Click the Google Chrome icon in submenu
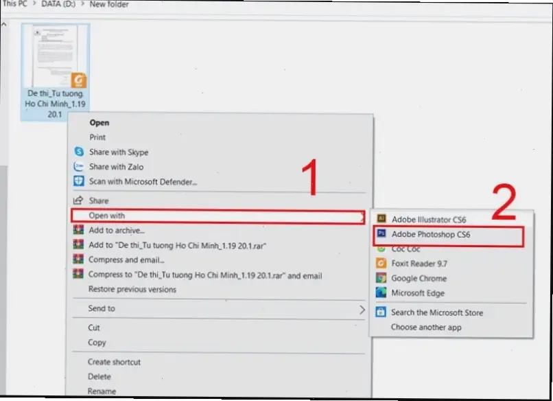This screenshot has height=401, width=553. click(x=380, y=278)
